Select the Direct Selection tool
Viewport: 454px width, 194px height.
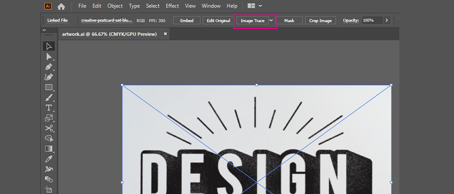[x=49, y=57]
